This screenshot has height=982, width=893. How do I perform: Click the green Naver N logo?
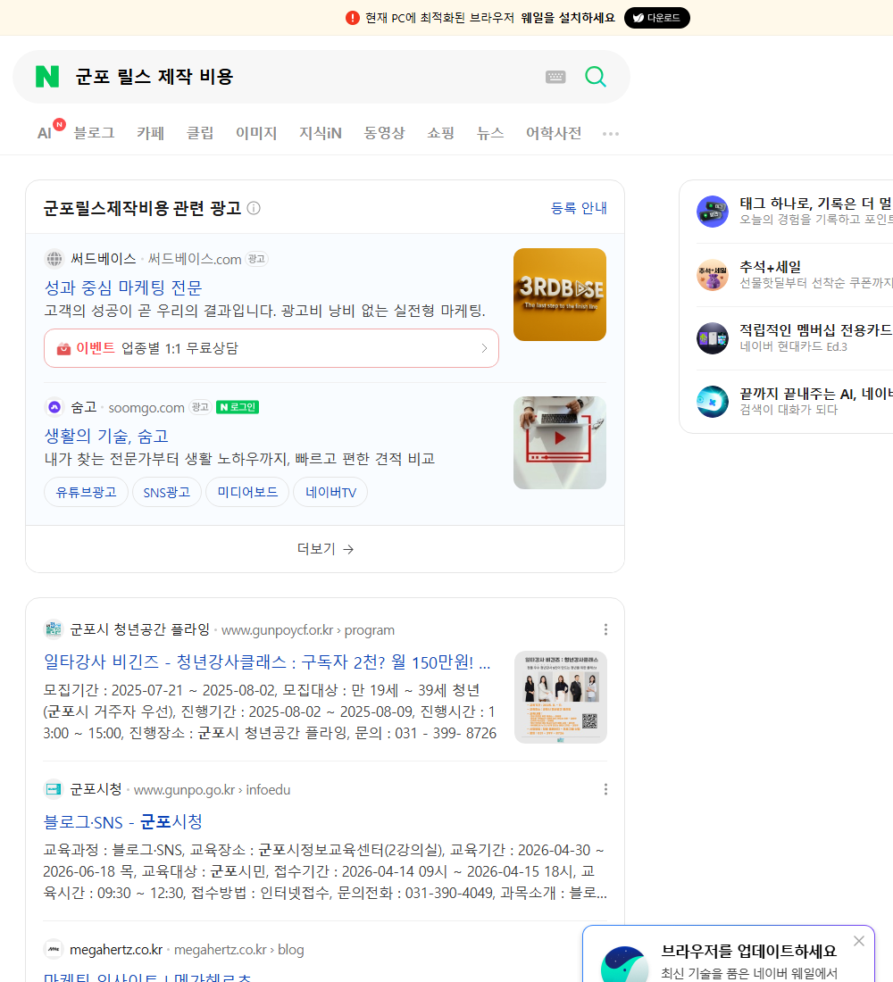[47, 77]
